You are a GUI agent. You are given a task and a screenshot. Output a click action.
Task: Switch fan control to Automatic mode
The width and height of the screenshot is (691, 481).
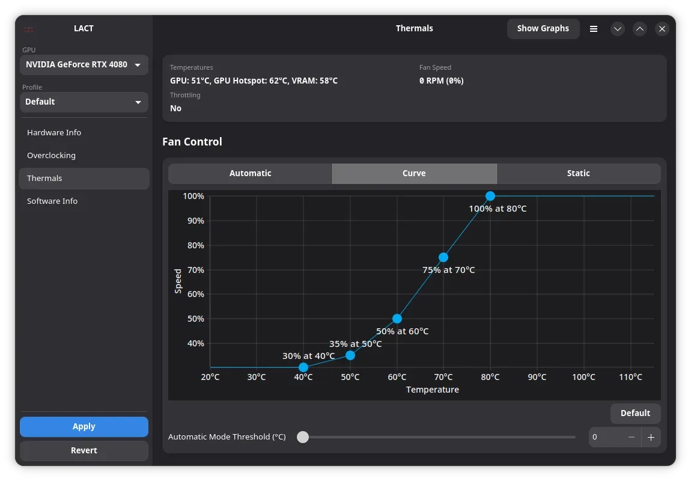point(251,173)
